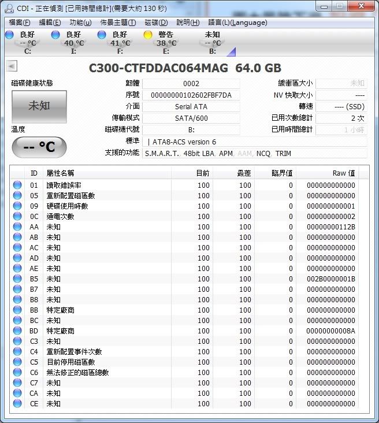Click status icon of row CA

click(17, 393)
